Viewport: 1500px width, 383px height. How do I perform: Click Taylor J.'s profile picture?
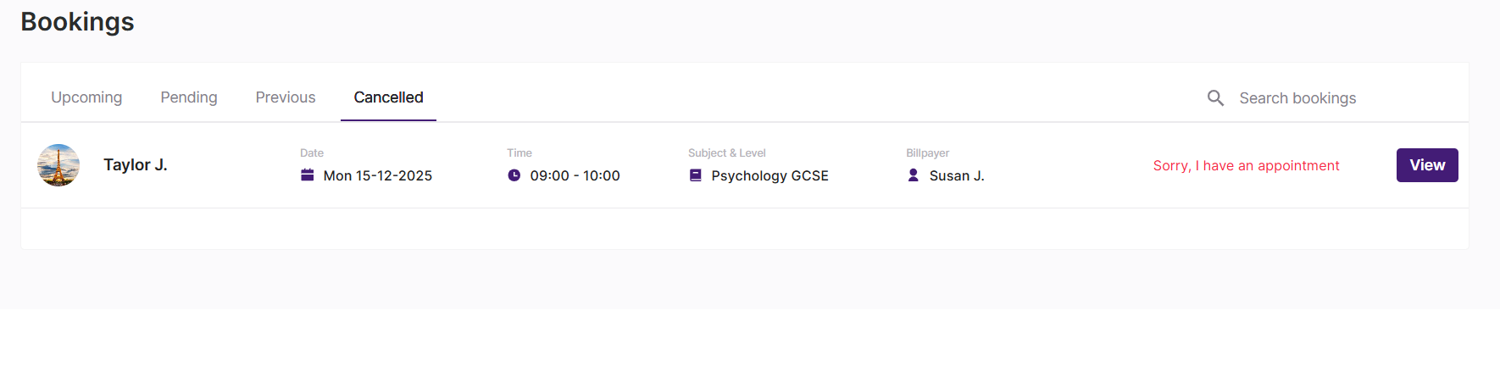58,165
